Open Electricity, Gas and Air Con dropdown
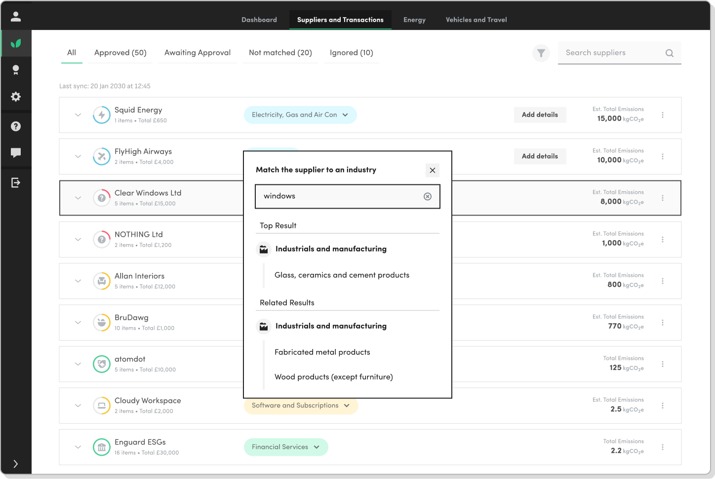This screenshot has height=479, width=715. (x=300, y=115)
